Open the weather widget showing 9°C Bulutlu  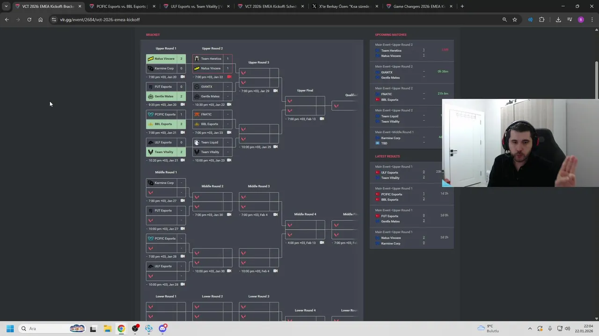(x=489, y=329)
